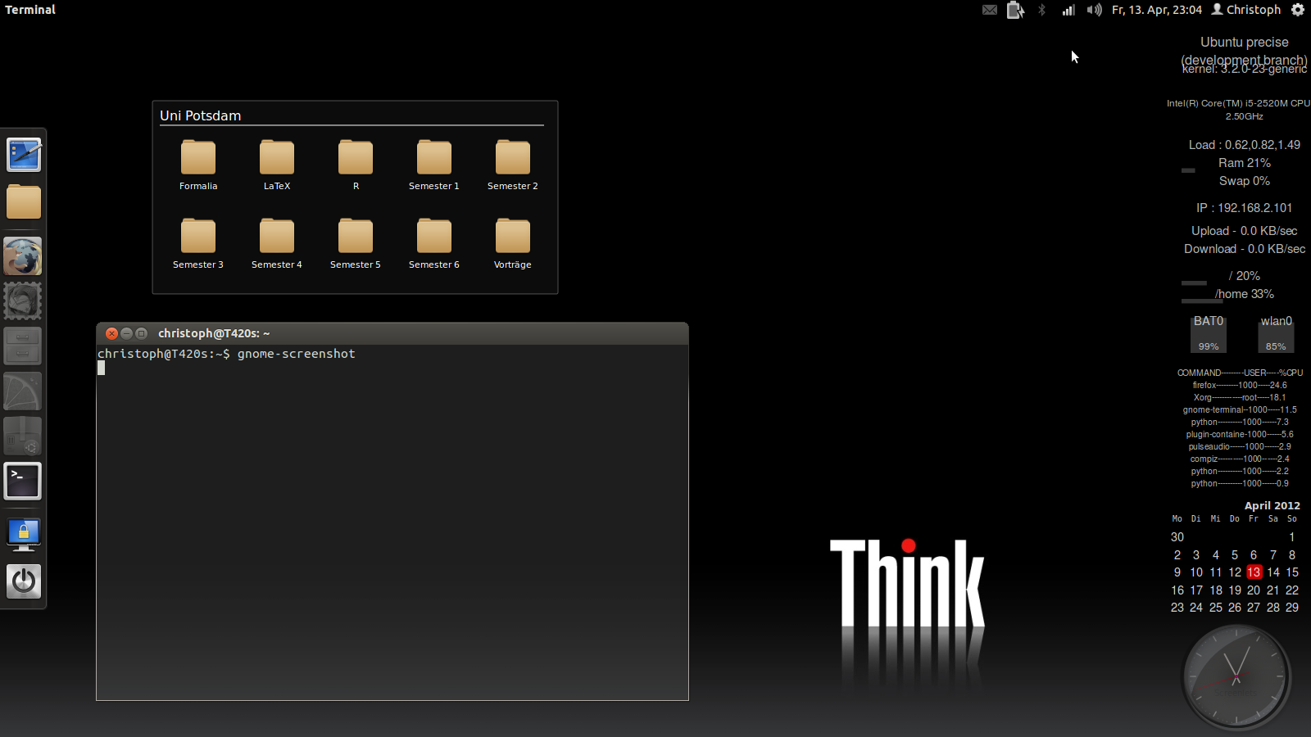Expand the network signal indicator menu
The width and height of the screenshot is (1311, 737).
click(x=1068, y=10)
